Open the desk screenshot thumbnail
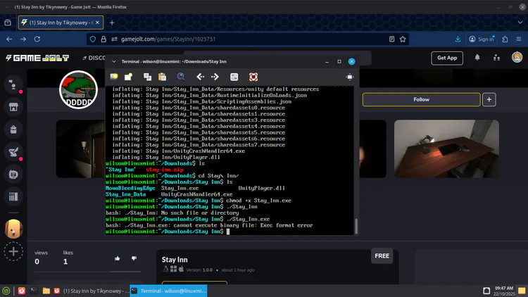 (x=446, y=148)
